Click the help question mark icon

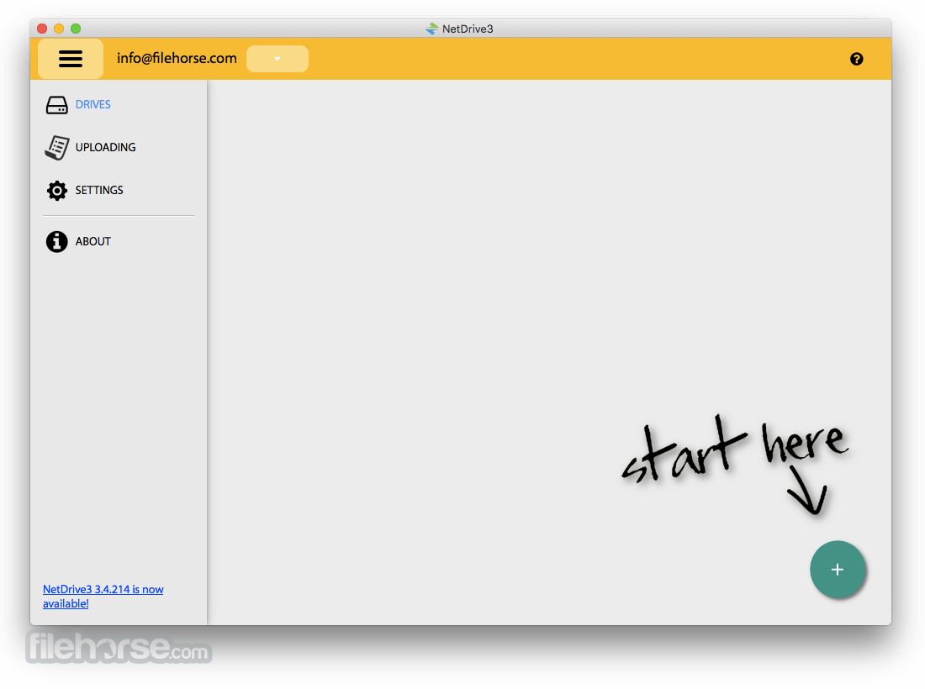[x=857, y=59]
